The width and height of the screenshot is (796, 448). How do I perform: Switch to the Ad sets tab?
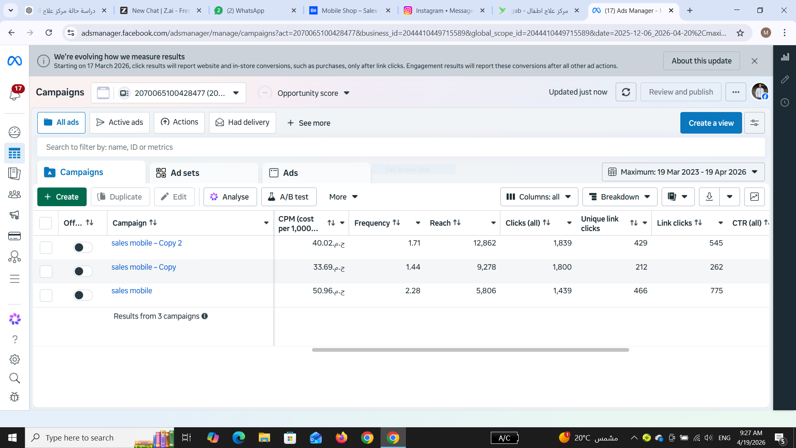(x=184, y=173)
